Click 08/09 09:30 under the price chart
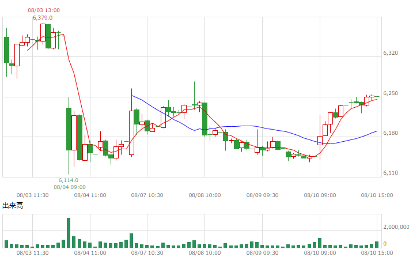409x257 pixels. (x=263, y=195)
